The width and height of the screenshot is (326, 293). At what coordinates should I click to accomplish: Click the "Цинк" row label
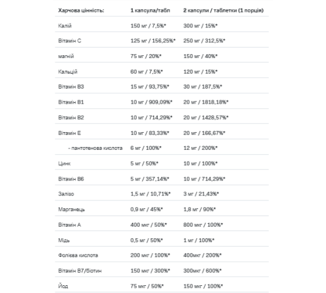coord(64,163)
